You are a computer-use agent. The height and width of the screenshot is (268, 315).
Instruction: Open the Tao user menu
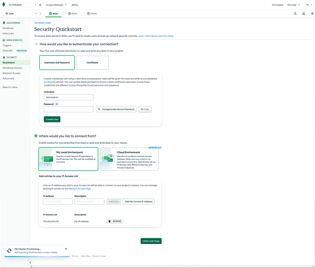coord(309,5)
